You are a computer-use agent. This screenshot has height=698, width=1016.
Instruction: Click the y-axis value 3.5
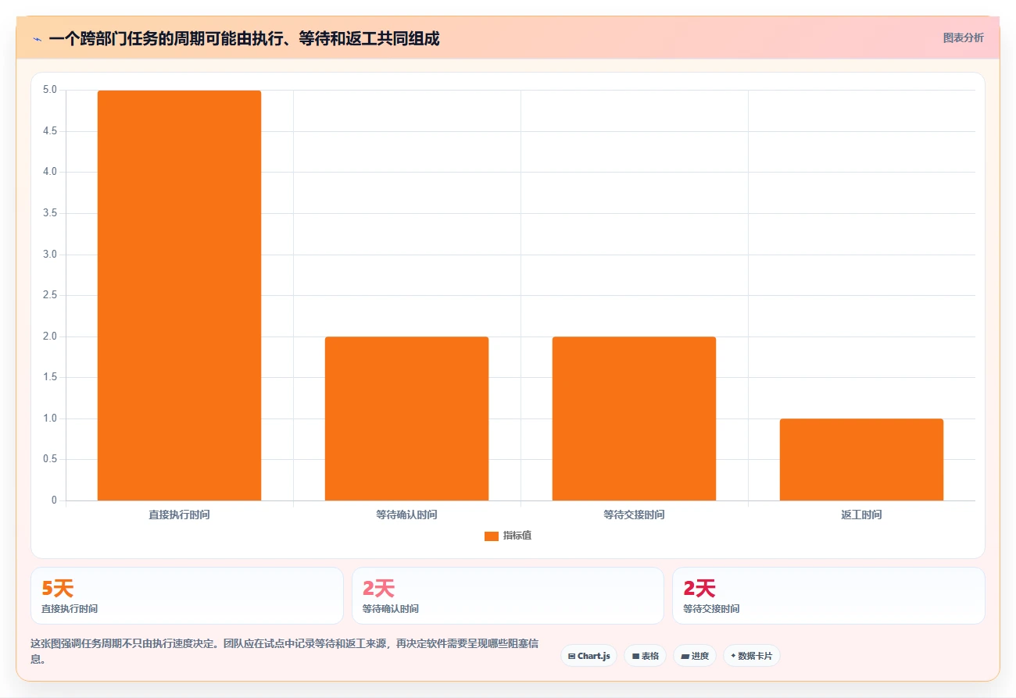[50, 213]
